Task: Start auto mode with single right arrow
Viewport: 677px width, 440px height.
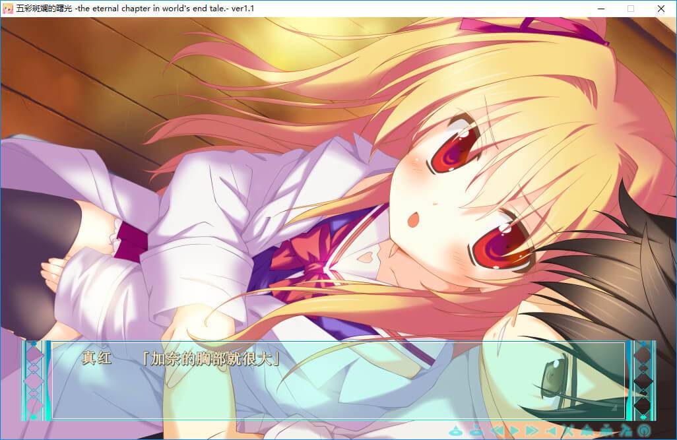Action: pyautogui.click(x=513, y=431)
